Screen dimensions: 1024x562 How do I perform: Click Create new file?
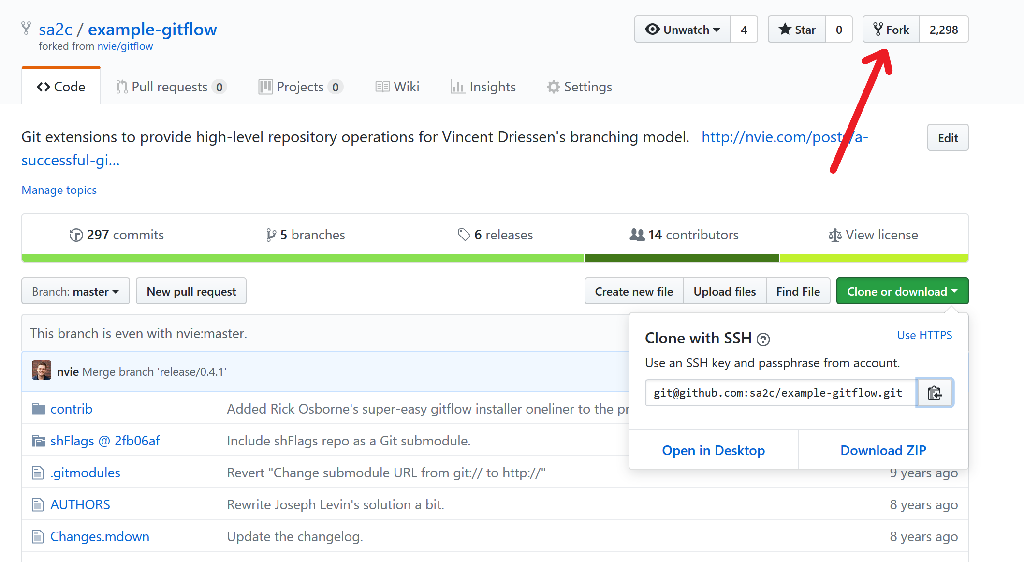pos(634,291)
